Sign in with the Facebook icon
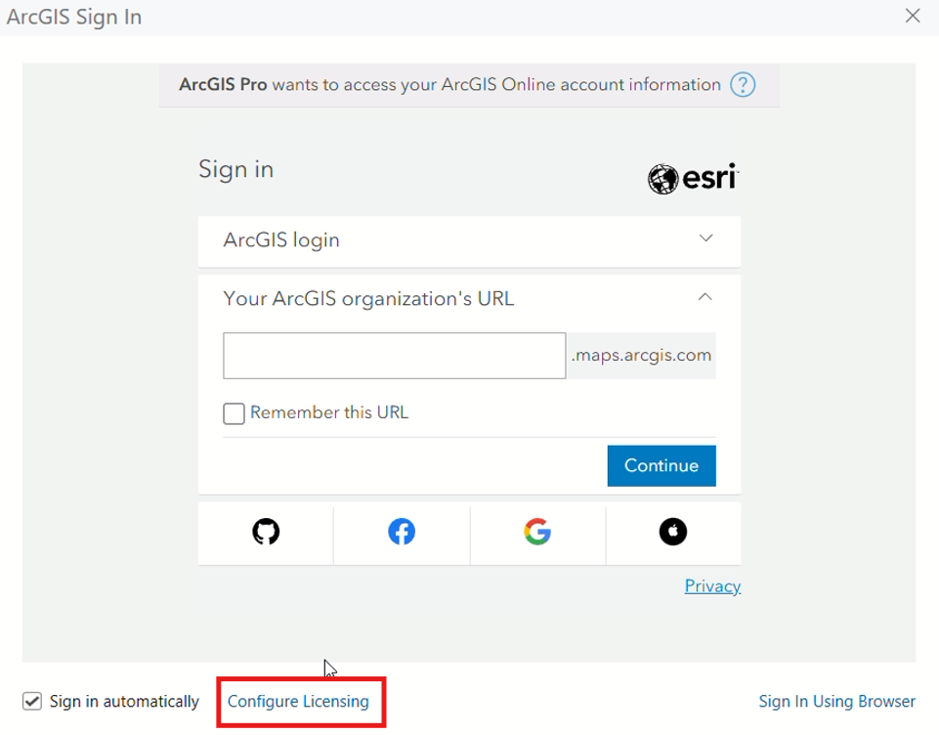939x735 pixels. coord(401,532)
